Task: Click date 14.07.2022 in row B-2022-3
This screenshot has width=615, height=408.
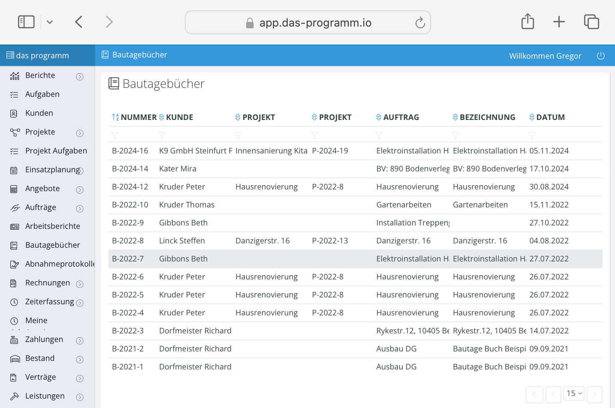Action: pyautogui.click(x=549, y=331)
